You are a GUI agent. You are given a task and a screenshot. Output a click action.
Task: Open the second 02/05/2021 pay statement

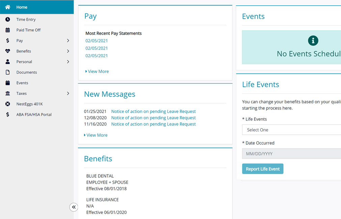96,48
